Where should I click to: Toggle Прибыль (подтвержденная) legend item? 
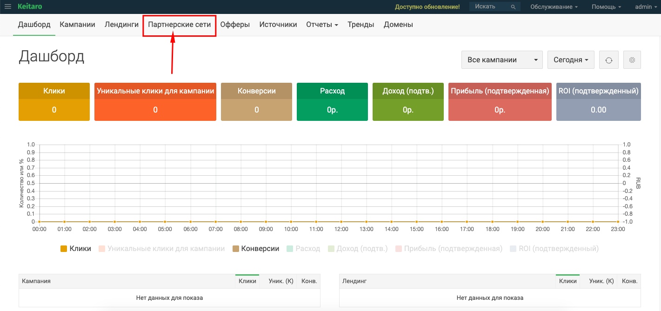449,249
